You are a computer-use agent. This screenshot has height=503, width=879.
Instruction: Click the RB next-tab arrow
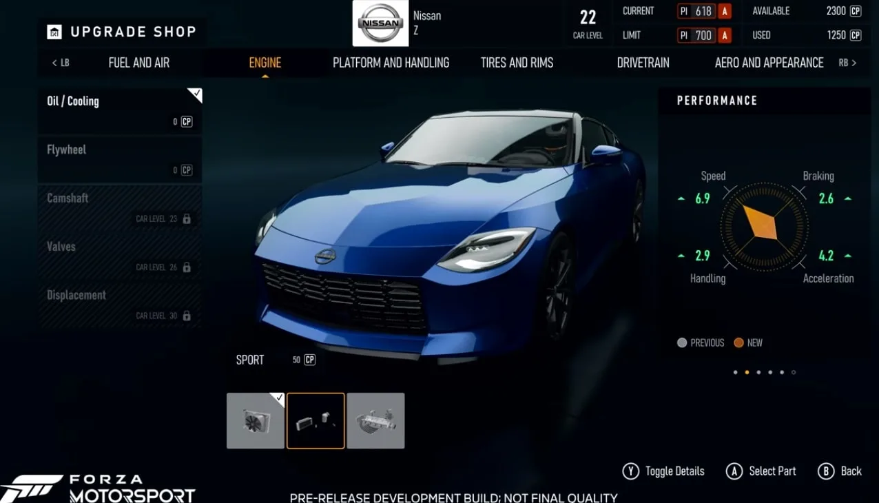847,63
